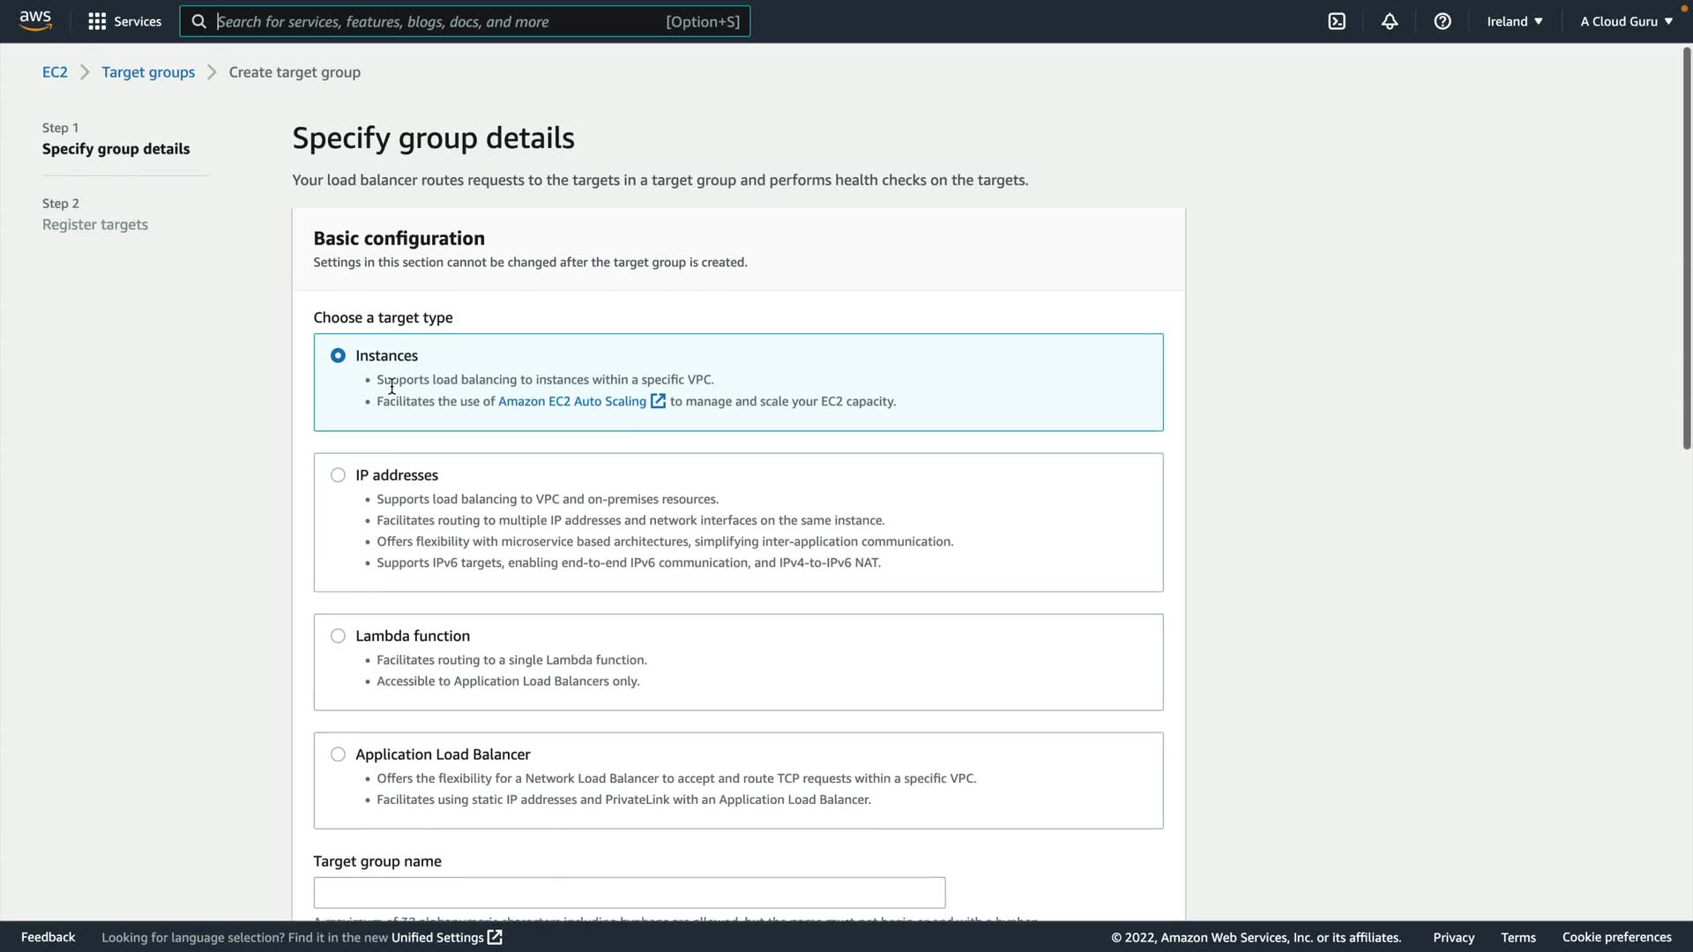Select the IP addresses target type
Image resolution: width=1693 pixels, height=952 pixels.
(x=338, y=475)
